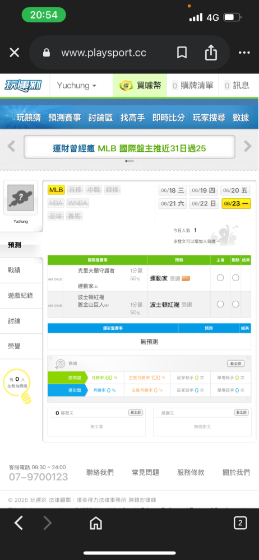
Task: Open 聯絡我們 footer link
Action: click(x=100, y=473)
